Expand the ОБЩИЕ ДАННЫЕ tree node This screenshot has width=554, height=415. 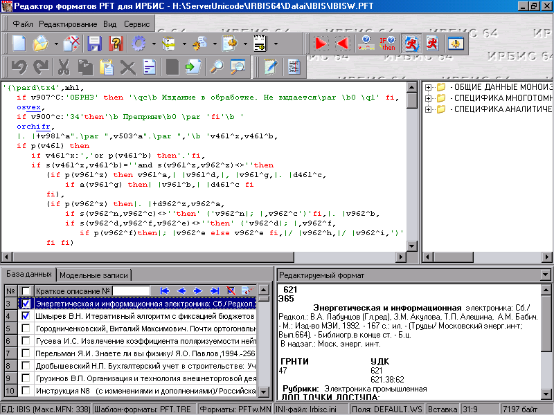tap(429, 88)
